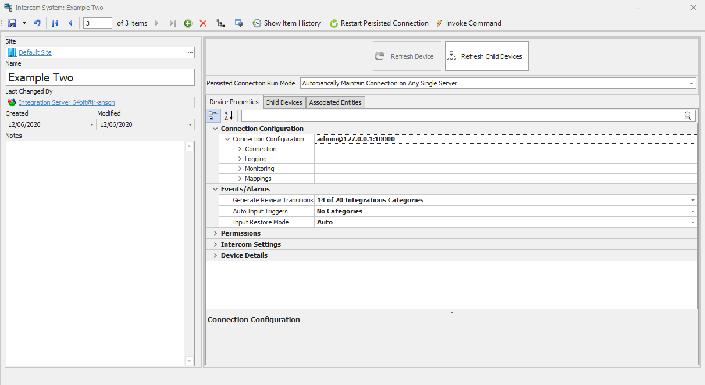Expand the Permissions section

coord(215,233)
